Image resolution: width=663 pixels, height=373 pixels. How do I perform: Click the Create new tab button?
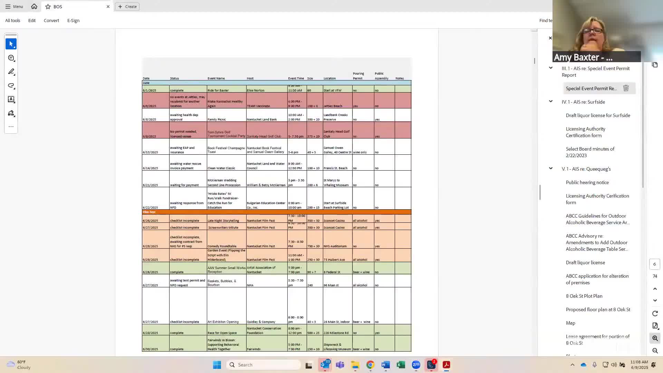(127, 7)
